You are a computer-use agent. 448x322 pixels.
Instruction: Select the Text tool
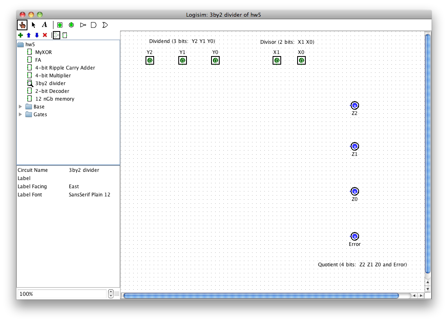(45, 25)
